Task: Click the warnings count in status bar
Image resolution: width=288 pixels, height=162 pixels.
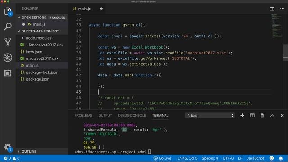Action: point(16,158)
